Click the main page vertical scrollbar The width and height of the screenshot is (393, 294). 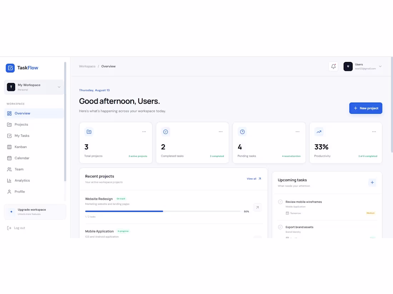pos(392,104)
